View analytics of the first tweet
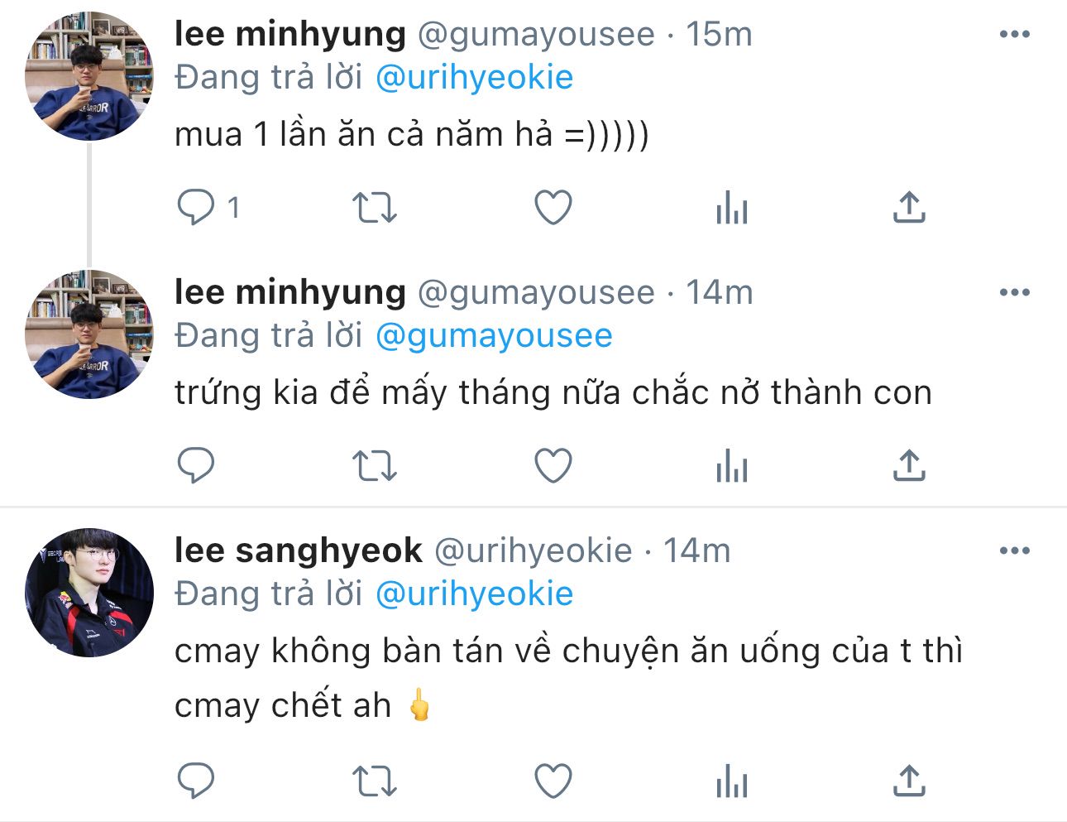Image resolution: width=1067 pixels, height=822 pixels. tap(732, 208)
